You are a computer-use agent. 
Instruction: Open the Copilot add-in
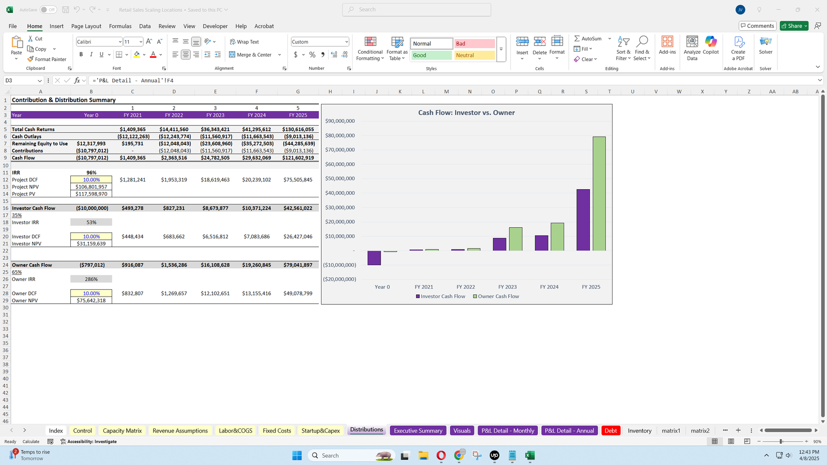(711, 45)
